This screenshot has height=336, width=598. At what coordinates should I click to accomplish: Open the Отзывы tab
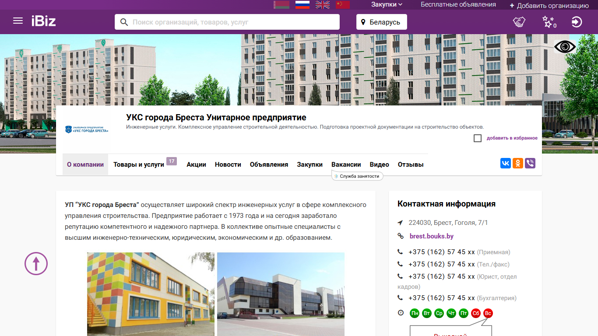tap(411, 164)
